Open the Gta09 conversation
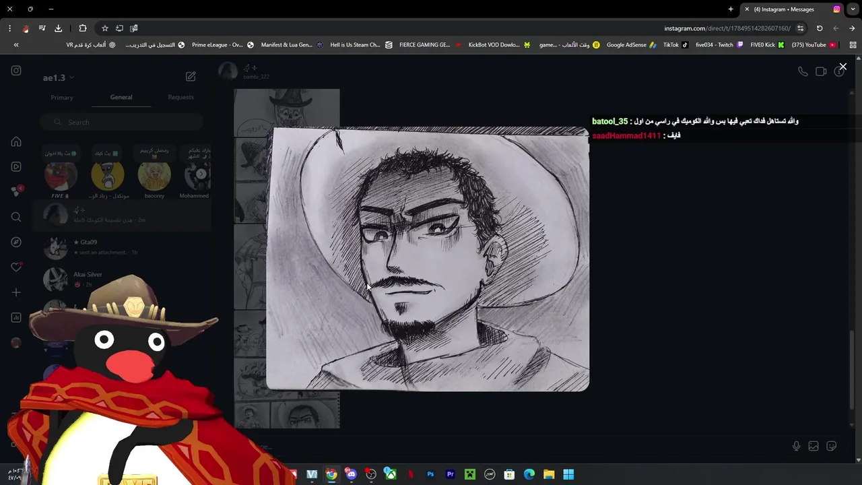This screenshot has width=862, height=485. (121, 247)
